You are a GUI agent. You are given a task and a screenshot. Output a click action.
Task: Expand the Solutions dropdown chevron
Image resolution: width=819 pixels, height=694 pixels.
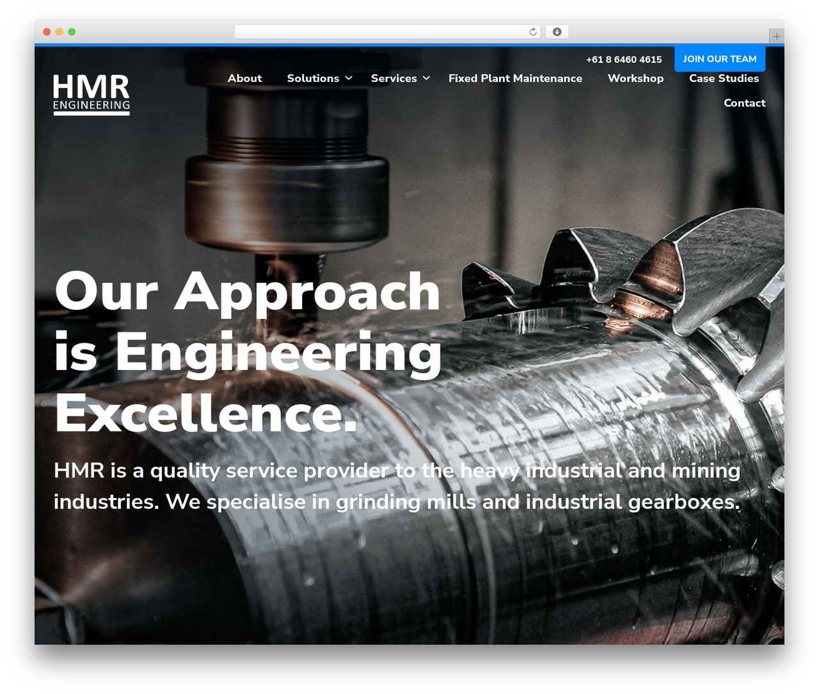[349, 78]
